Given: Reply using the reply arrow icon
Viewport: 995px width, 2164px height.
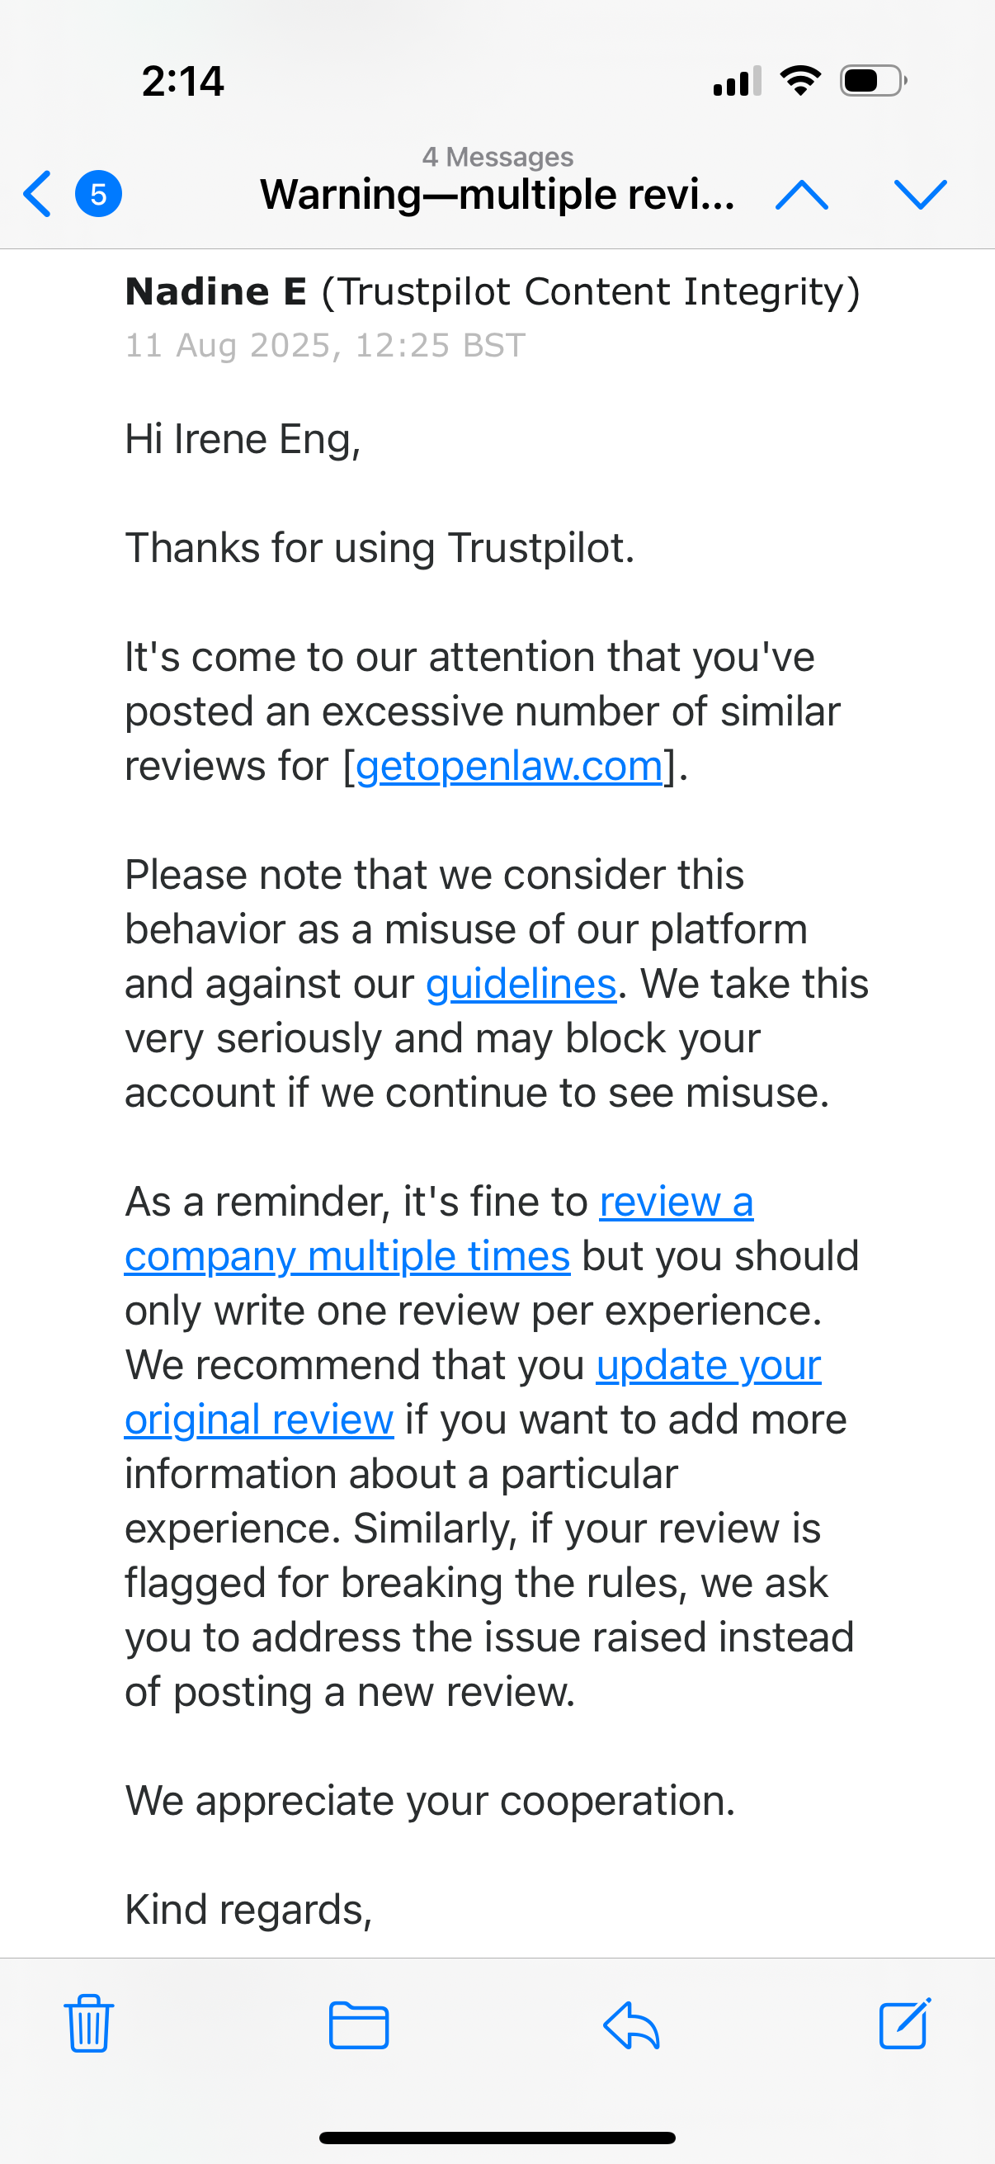Looking at the screenshot, I should 631,2025.
